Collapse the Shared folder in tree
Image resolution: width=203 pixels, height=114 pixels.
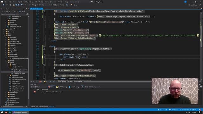[6, 62]
